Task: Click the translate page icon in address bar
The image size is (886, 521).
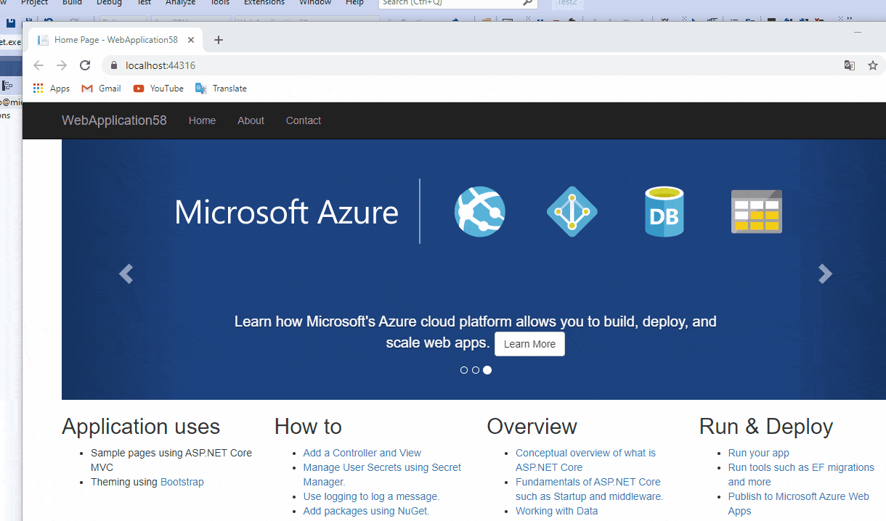Action: click(849, 65)
